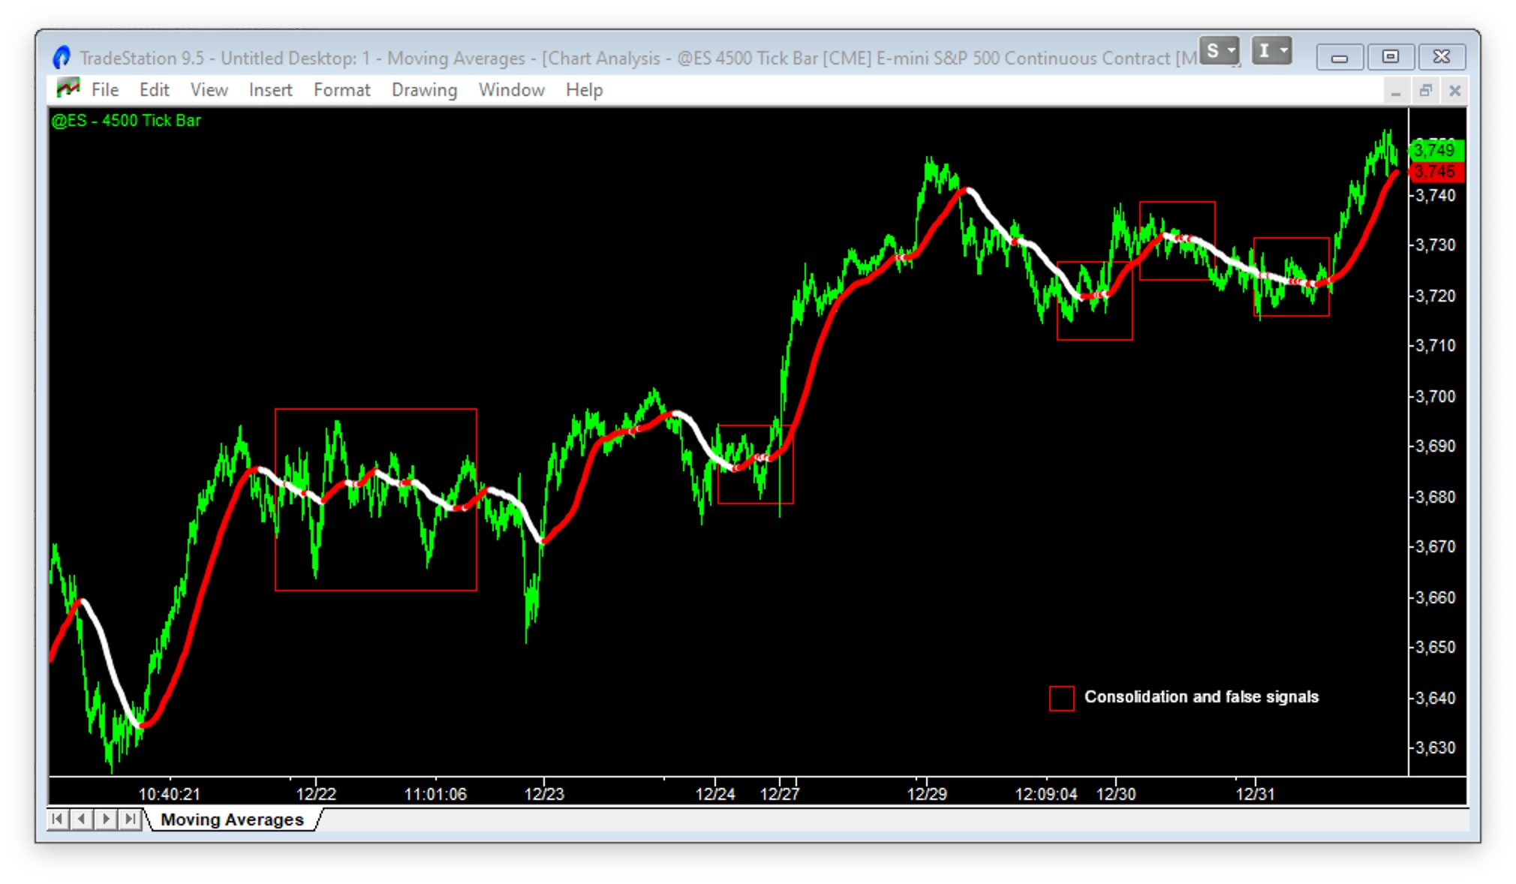
Task: Open the S dropdown in the title bar
Action: pos(1219,51)
